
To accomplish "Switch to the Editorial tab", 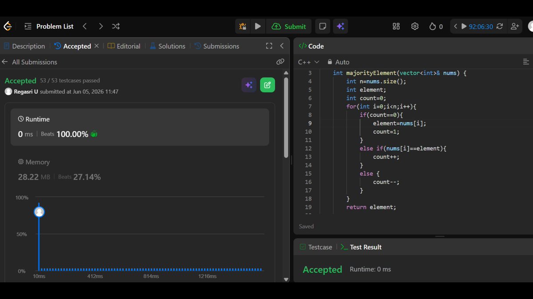I will pos(124,46).
